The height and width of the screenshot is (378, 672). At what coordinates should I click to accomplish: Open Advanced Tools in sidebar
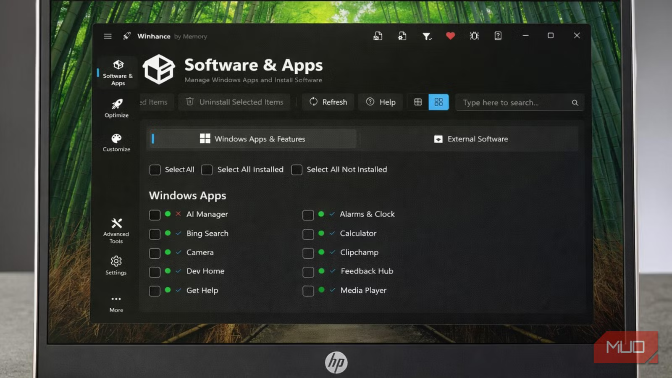tap(116, 230)
